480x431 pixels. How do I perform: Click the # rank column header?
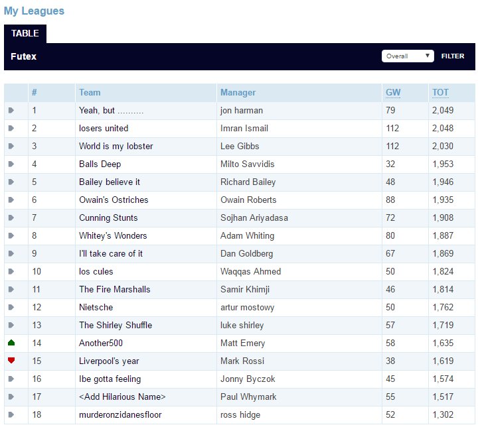coord(35,92)
